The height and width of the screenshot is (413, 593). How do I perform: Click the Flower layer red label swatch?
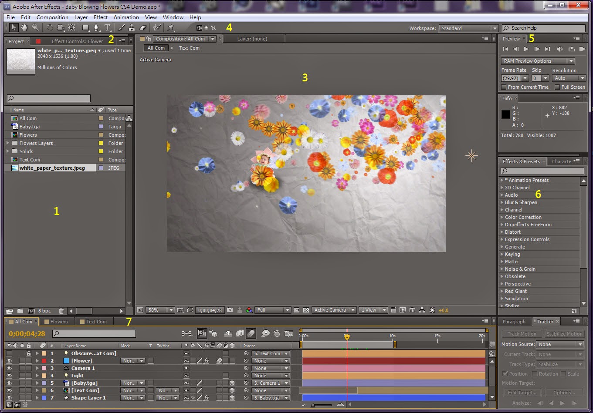point(44,361)
